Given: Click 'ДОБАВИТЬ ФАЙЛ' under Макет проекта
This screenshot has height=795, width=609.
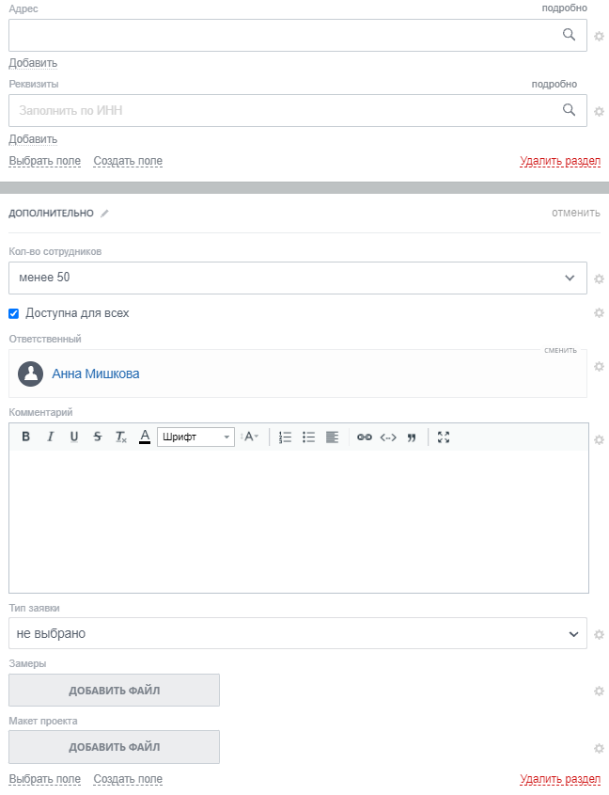Looking at the screenshot, I should point(114,747).
